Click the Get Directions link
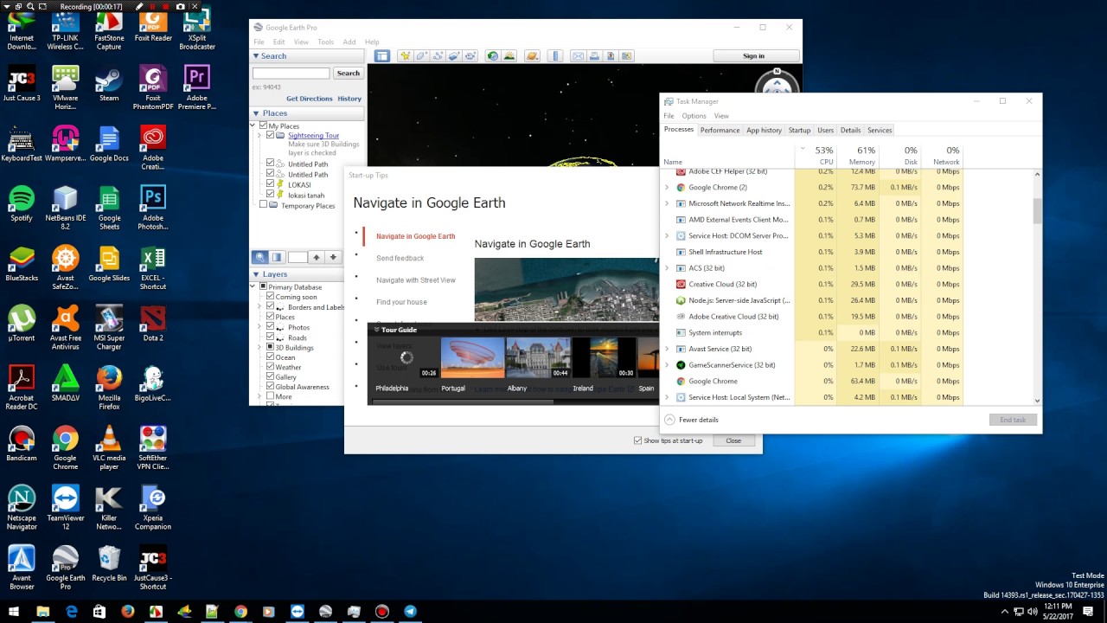The height and width of the screenshot is (623, 1107). [x=310, y=99]
